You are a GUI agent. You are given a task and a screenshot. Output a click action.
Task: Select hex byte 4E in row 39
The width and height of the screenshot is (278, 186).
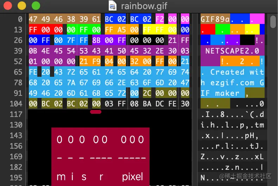tap(45, 51)
